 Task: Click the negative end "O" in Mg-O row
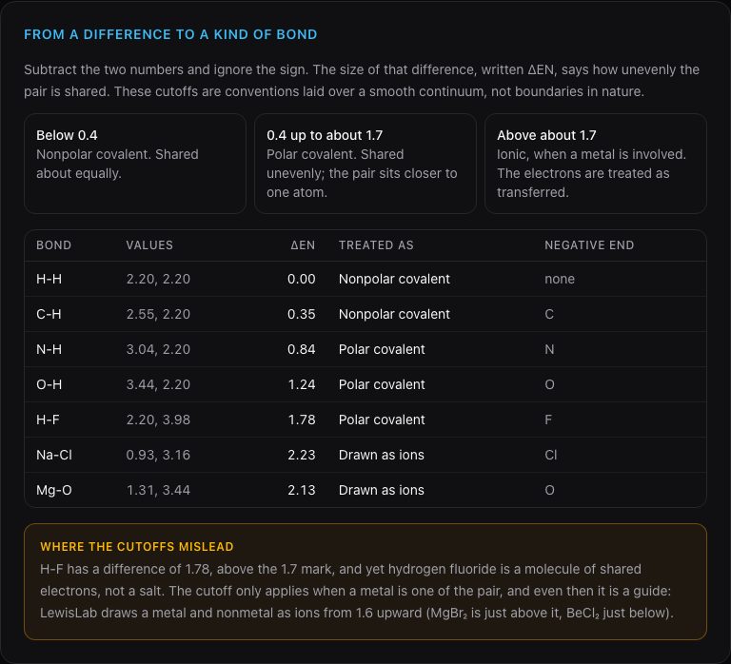point(549,490)
